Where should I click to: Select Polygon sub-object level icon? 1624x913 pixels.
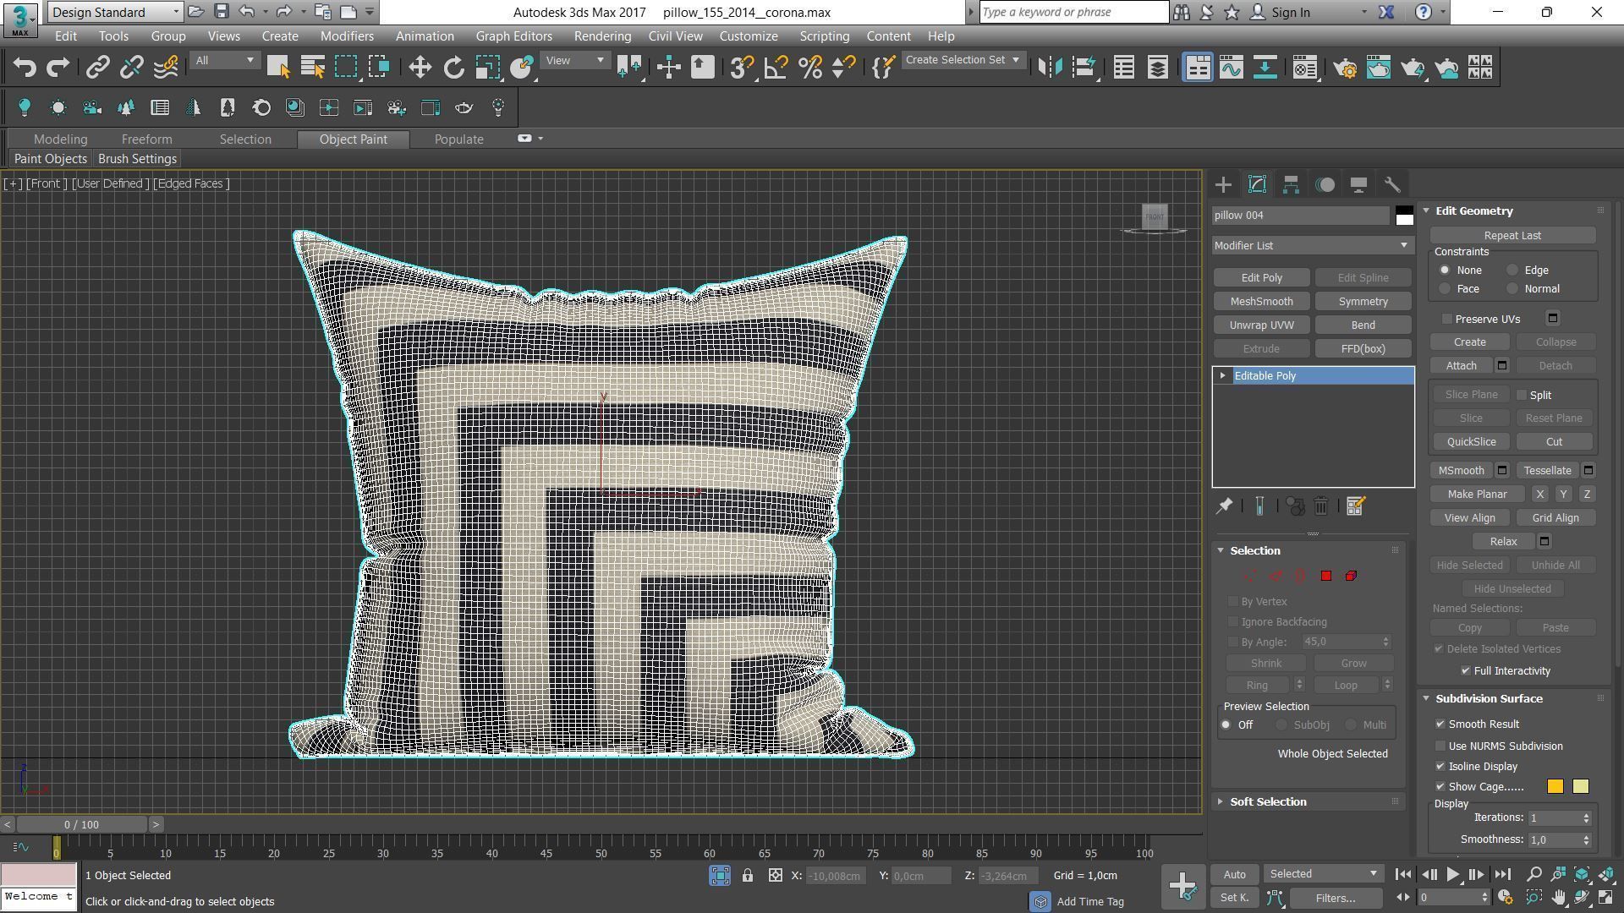[x=1325, y=576]
